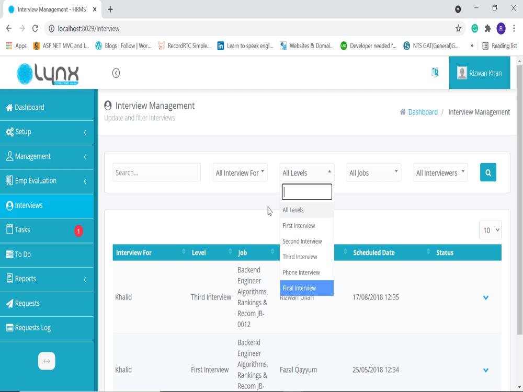
Task: Open the page size 10 dropdown
Action: (x=490, y=230)
